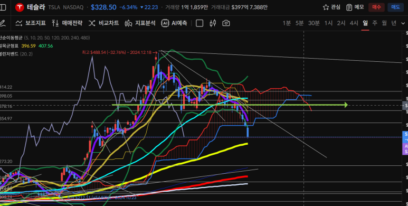Click moving average legend parameters
Image resolution: width=408 pixels, height=206 pixels.
56,38
